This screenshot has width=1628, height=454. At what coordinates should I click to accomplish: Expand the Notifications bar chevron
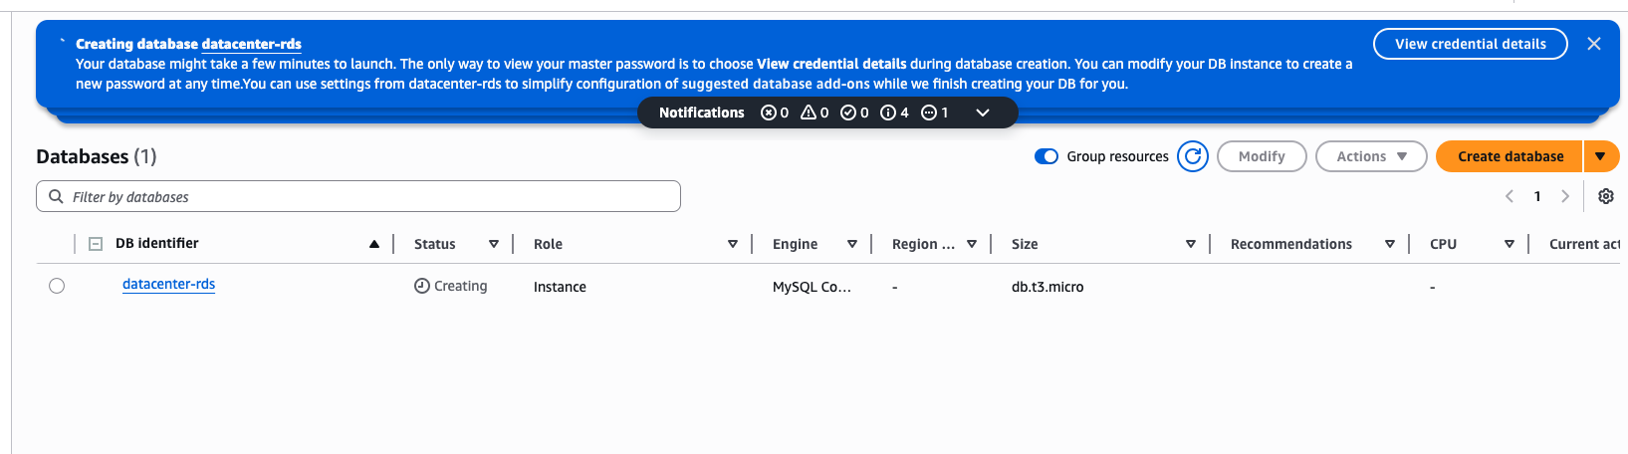tap(983, 113)
